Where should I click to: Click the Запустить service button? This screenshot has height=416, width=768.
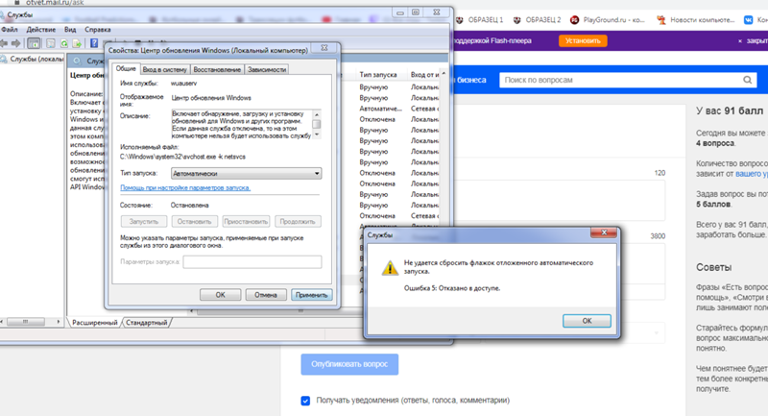click(144, 222)
